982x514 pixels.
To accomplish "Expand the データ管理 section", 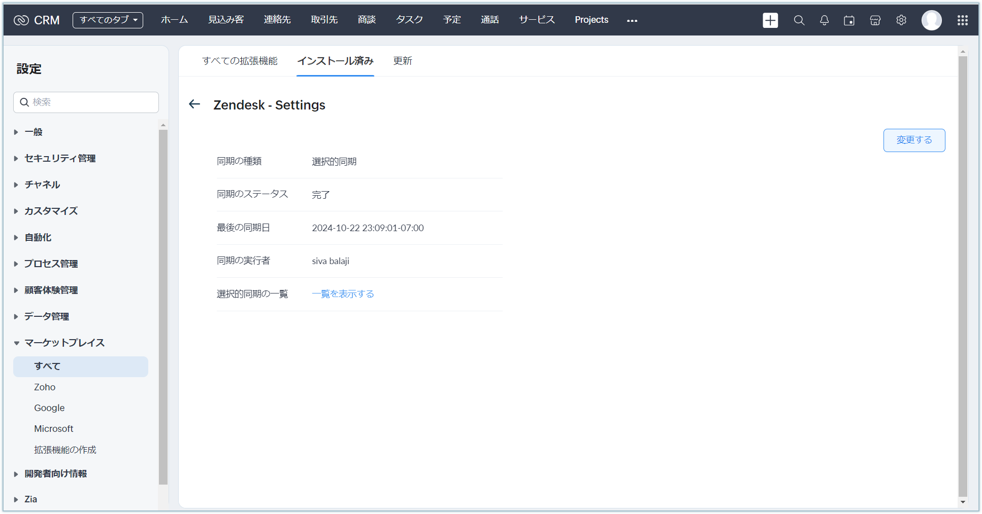I will pyautogui.click(x=42, y=317).
